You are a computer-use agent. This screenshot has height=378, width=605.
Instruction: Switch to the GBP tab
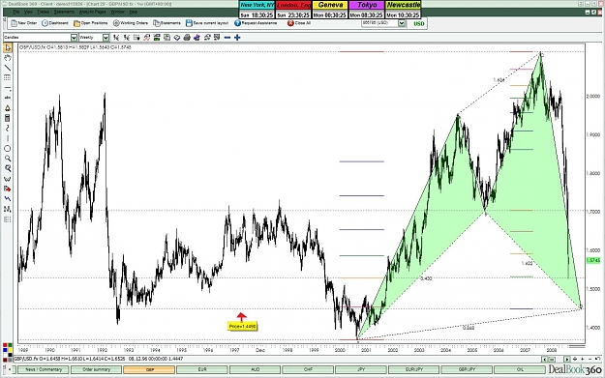pyautogui.click(x=149, y=369)
